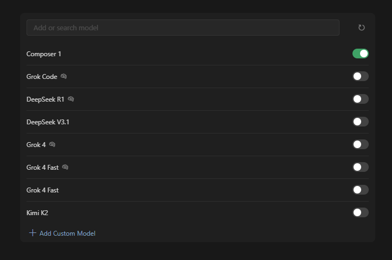
Task: Enable the DeepSeek V3.1 switch
Action: click(x=361, y=122)
